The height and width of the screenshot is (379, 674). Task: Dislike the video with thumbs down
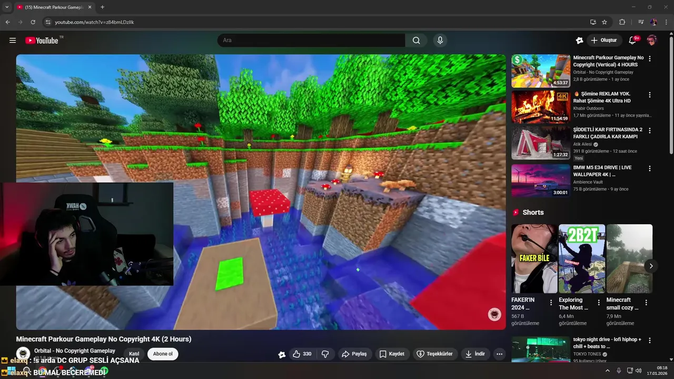325,354
